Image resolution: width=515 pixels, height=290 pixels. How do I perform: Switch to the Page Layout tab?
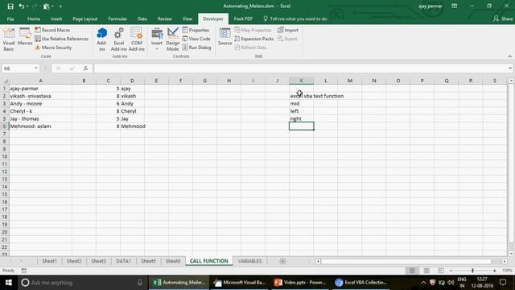coord(85,19)
